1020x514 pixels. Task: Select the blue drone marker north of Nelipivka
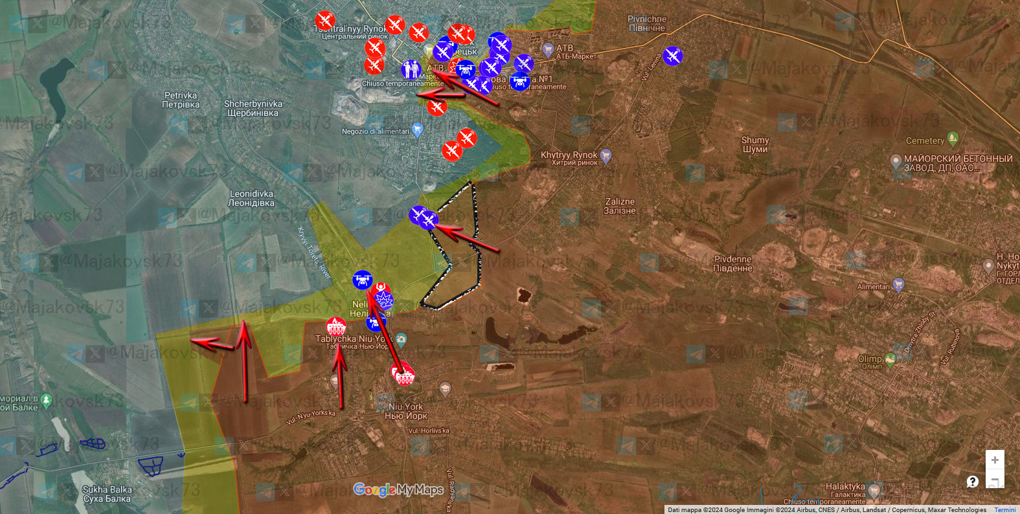coord(363,280)
